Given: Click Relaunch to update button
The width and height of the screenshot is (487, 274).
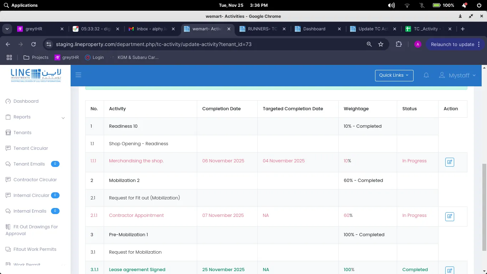Looking at the screenshot, I should pyautogui.click(x=452, y=44).
